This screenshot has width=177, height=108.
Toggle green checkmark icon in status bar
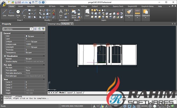172,106
